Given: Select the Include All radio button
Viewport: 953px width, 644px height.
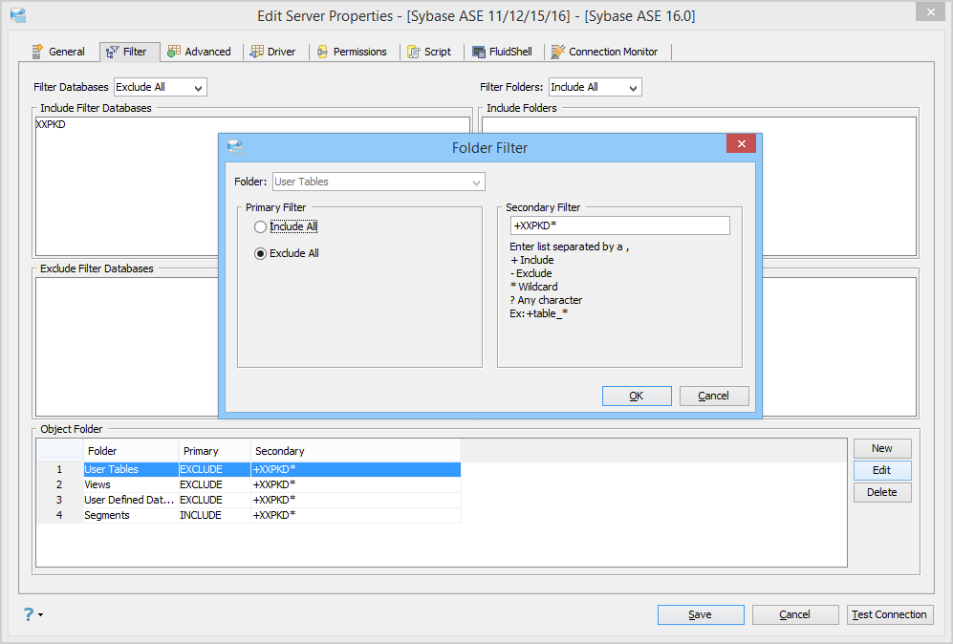Looking at the screenshot, I should 260,226.
